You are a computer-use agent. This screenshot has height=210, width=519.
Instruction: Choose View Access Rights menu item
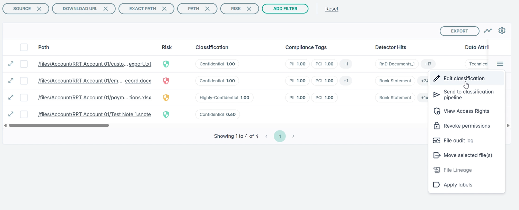(x=467, y=111)
